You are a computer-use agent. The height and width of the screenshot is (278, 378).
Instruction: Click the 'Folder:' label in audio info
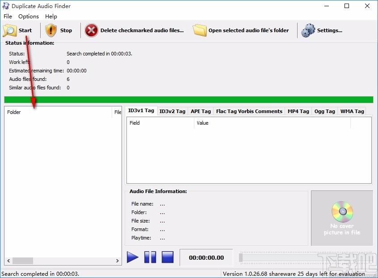(139, 212)
